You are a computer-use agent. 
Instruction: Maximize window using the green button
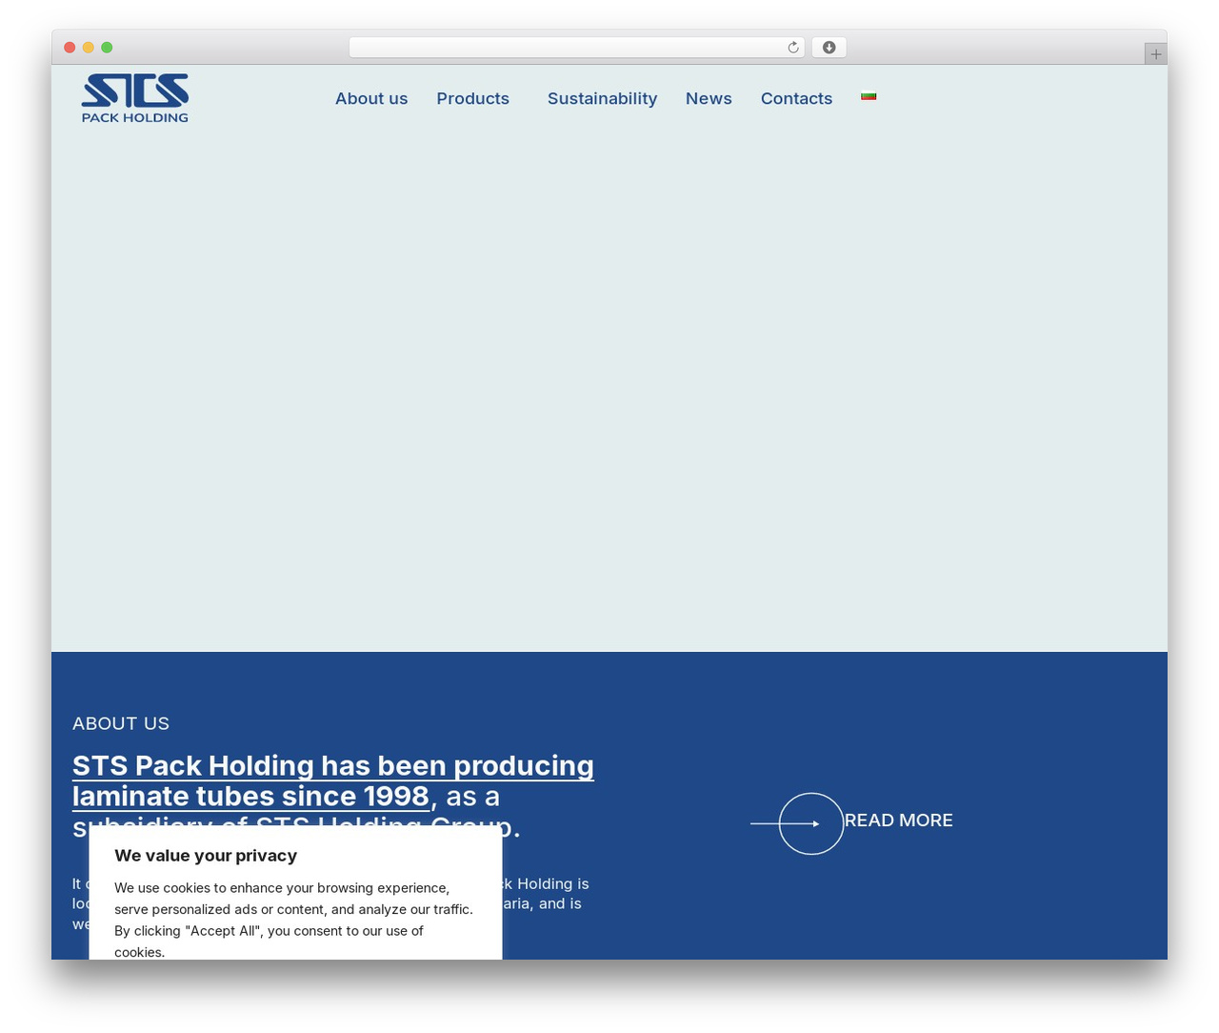[x=107, y=48]
